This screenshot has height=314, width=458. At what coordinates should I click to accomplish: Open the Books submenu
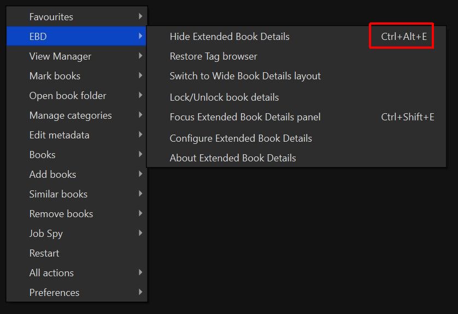point(43,155)
